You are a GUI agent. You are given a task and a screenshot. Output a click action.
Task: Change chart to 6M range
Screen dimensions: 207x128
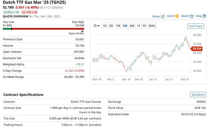tap(132, 26)
